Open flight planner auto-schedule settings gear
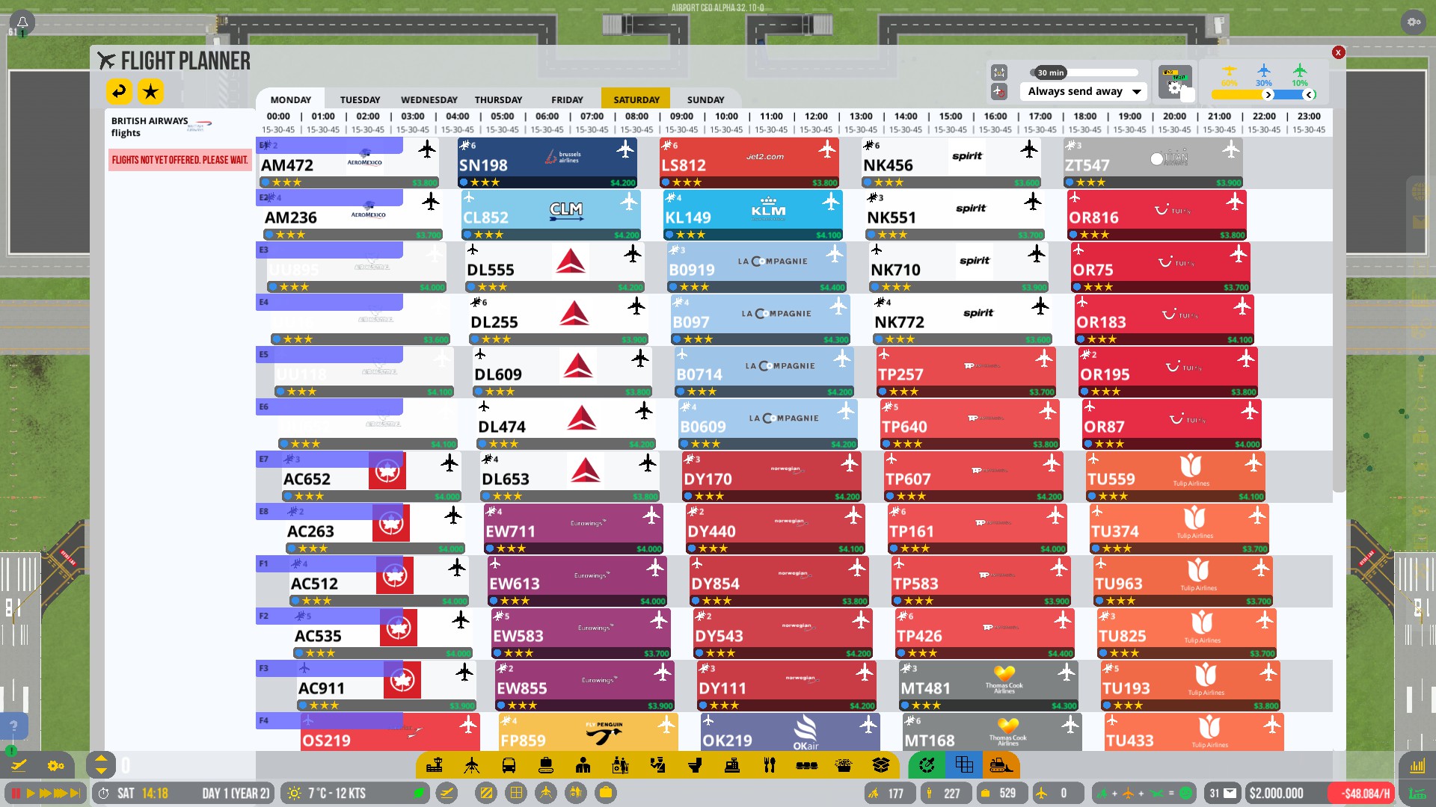The height and width of the screenshot is (807, 1436). click(x=1176, y=82)
